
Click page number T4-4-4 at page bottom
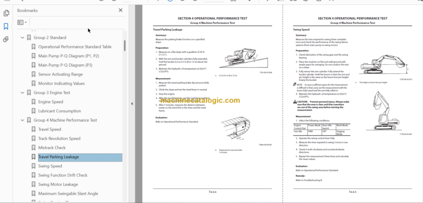click(x=212, y=192)
